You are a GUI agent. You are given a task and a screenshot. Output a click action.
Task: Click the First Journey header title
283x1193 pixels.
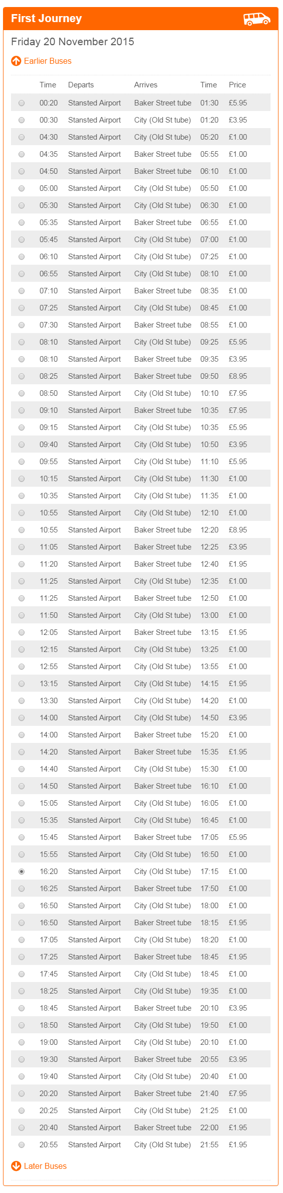pos(47,19)
